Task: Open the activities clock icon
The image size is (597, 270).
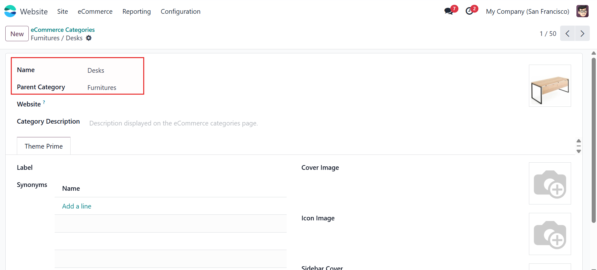Action: [469, 11]
